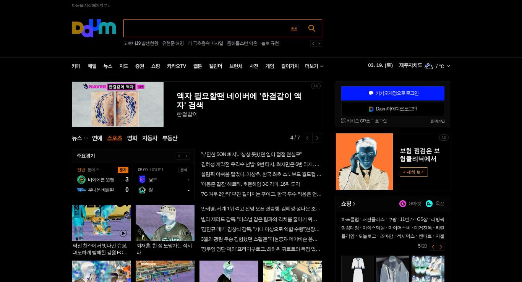
Task: Click the 문자 live text button
Action: (x=123, y=170)
